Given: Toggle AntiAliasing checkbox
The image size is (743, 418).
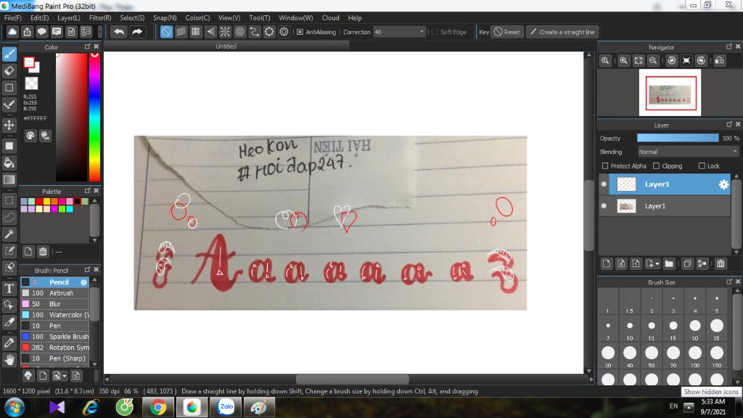Looking at the screenshot, I should tap(300, 32).
